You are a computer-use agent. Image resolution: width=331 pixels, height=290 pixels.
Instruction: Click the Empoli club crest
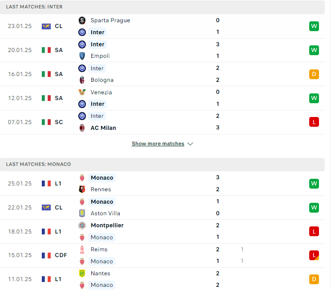pos(82,56)
